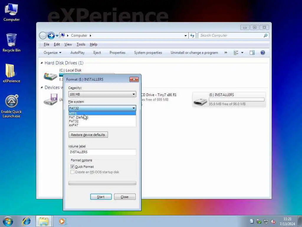
Task: Select the C: Local Disk drive icon
Action: (50, 76)
